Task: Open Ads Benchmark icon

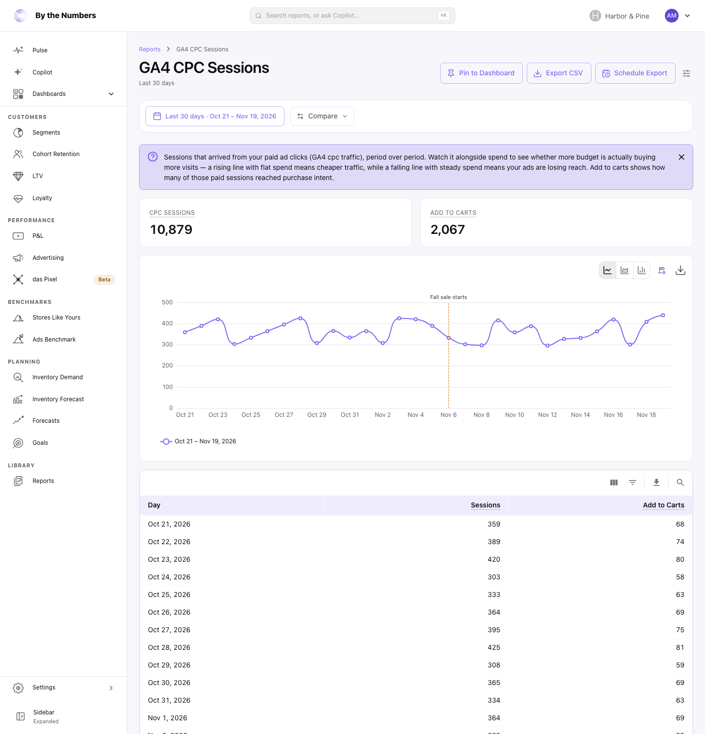Action: click(18, 340)
